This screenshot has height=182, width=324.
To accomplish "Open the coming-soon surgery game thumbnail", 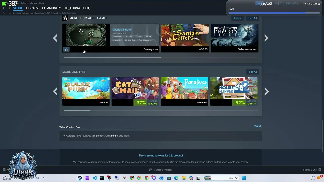I will click(x=86, y=35).
